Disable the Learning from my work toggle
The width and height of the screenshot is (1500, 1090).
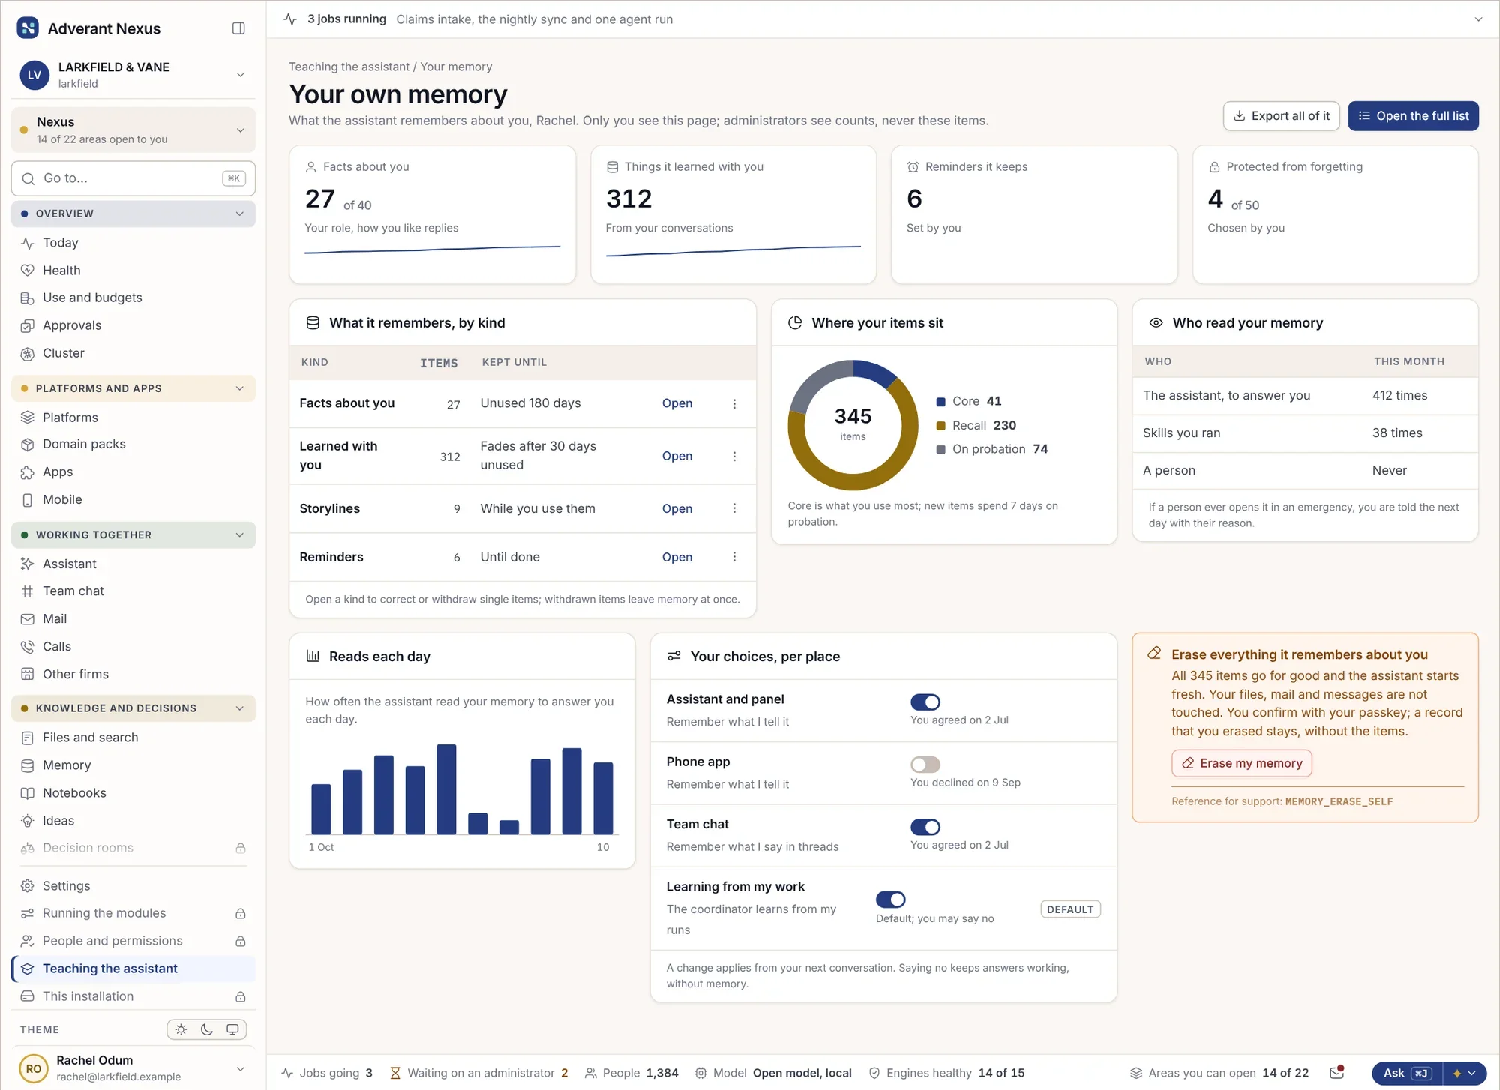891,900
